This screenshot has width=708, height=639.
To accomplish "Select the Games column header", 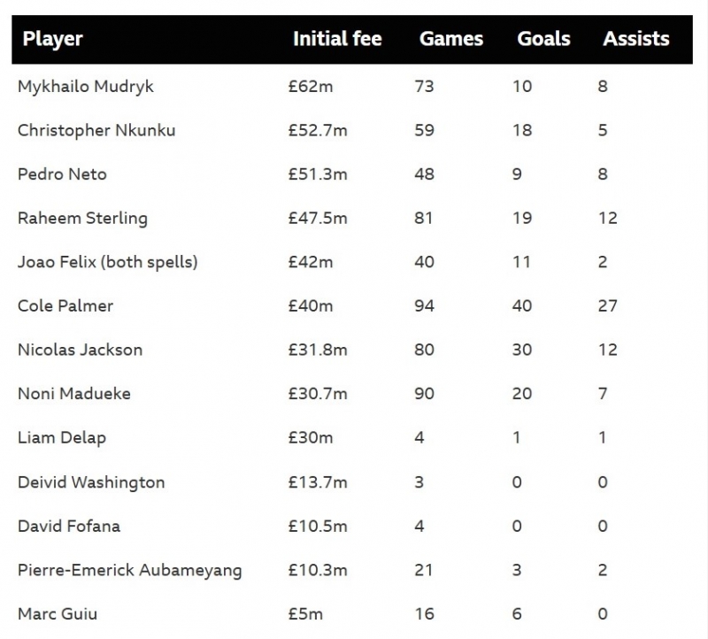I will coord(451,39).
